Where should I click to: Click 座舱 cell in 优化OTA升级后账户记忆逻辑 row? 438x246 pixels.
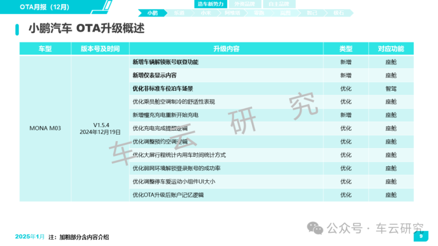391,195
